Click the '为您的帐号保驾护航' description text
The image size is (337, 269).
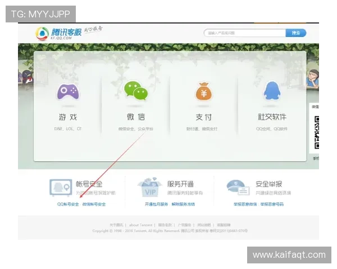(95, 193)
